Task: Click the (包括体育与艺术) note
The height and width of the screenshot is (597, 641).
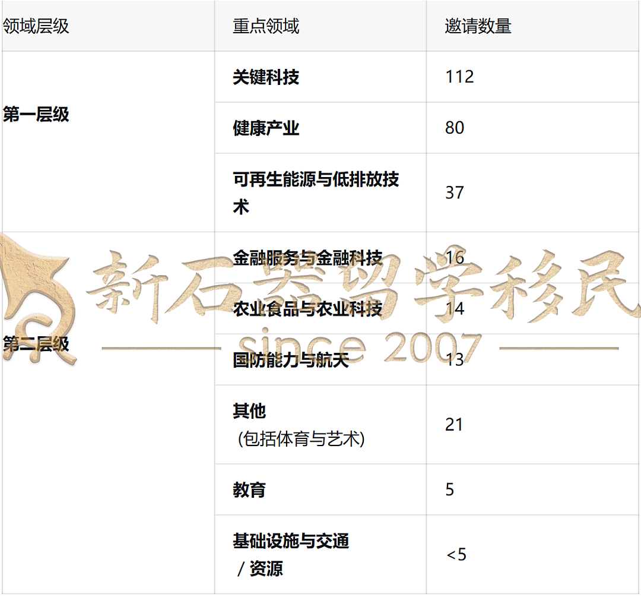Action: (x=301, y=438)
